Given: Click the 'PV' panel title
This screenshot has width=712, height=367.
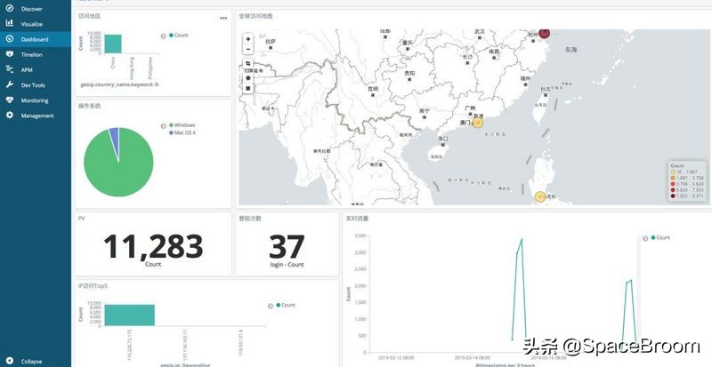Looking at the screenshot, I should pos(82,219).
